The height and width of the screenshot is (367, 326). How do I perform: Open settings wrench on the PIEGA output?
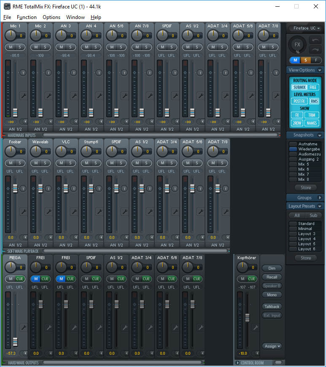coord(23,327)
